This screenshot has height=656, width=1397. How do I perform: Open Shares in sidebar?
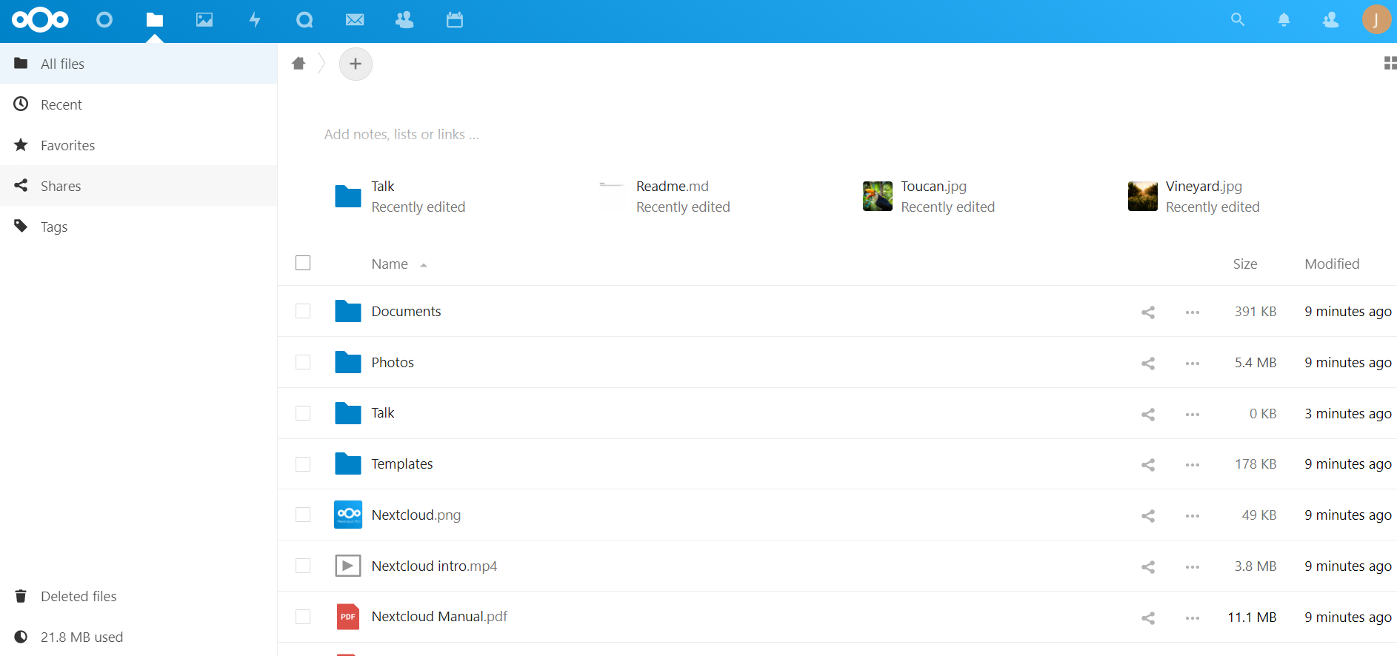click(139, 186)
